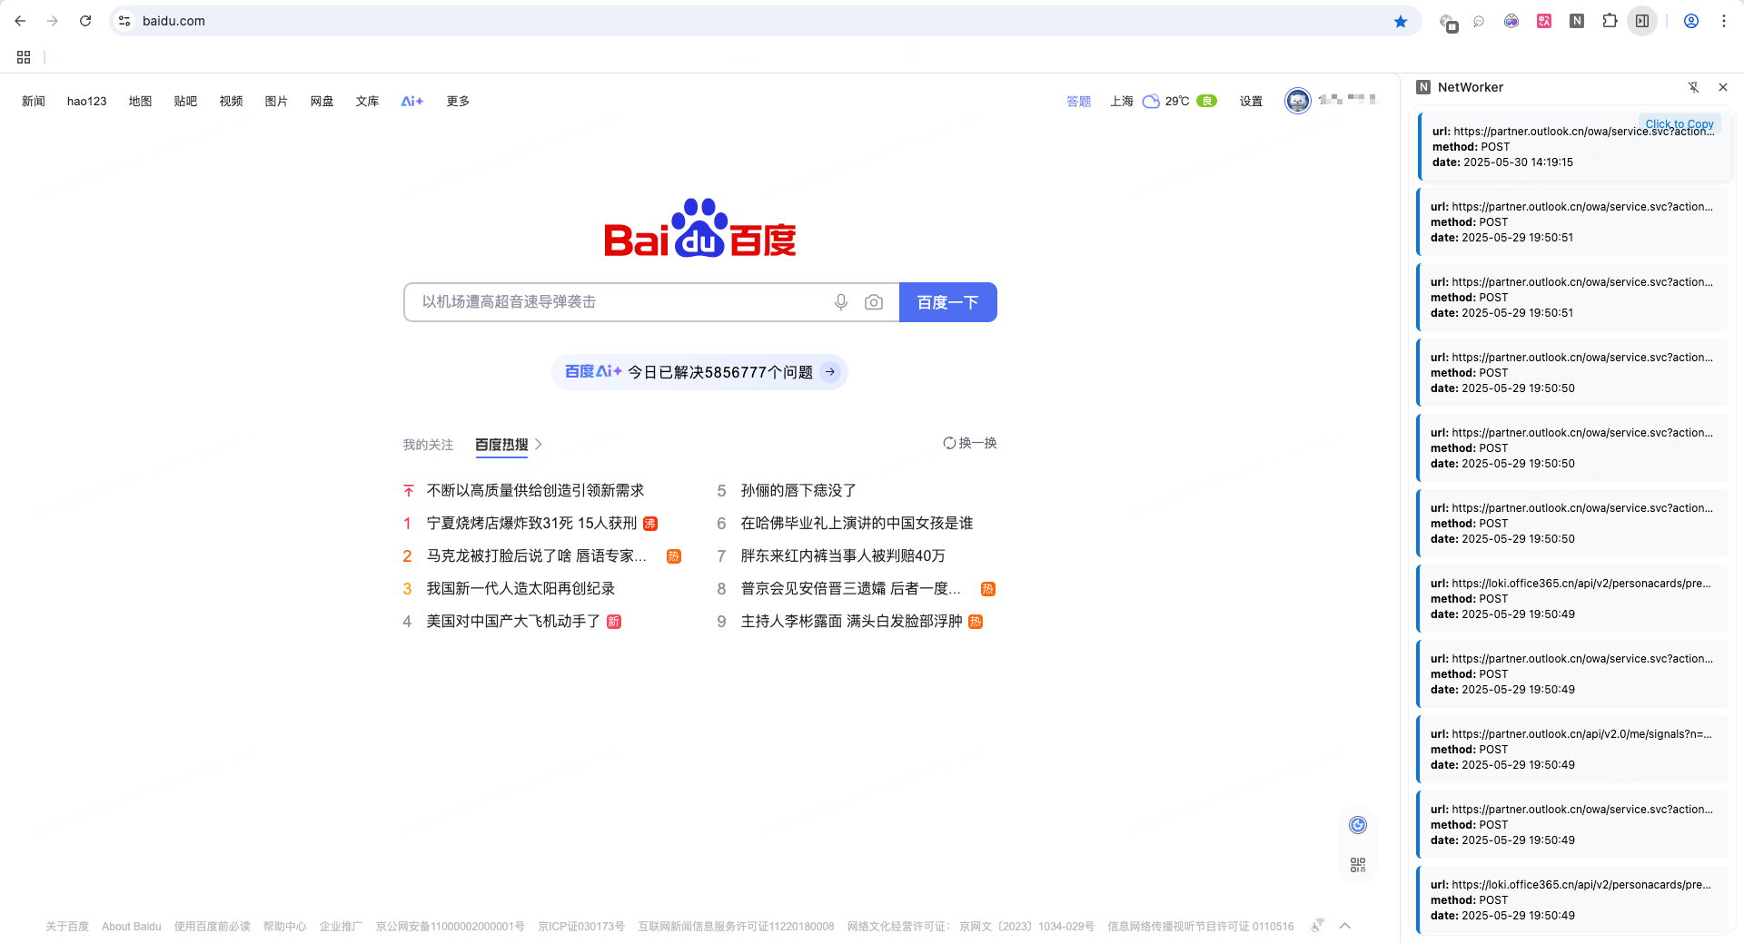Open the Extensions puzzle-piece menu
1744x943 pixels.
tap(1610, 21)
